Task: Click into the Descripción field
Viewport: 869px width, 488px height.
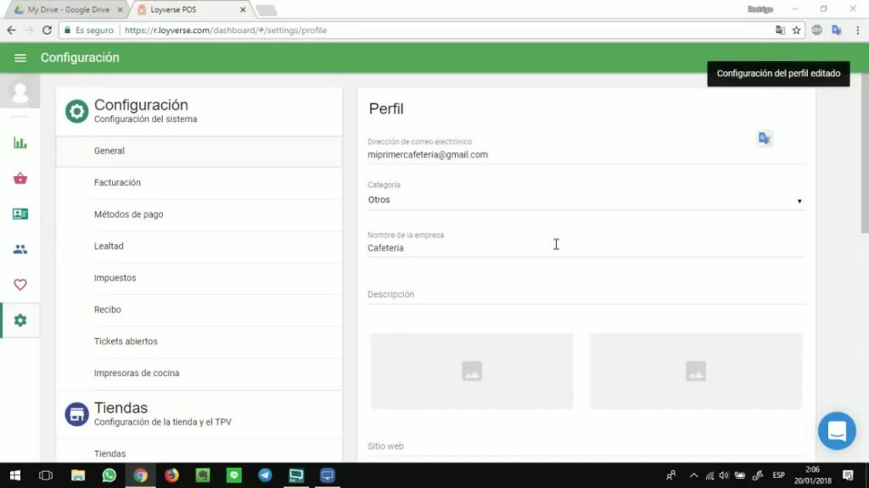Action: 586,295
